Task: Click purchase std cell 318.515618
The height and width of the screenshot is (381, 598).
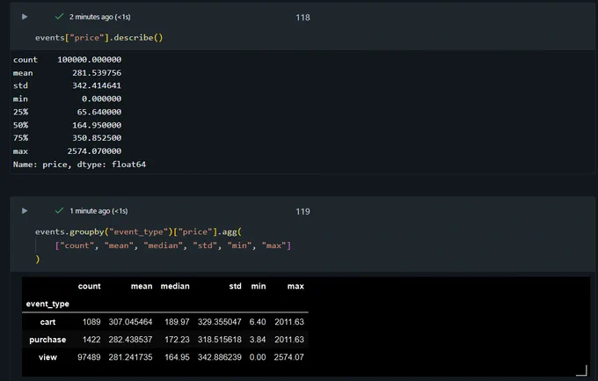Action: [x=220, y=340]
